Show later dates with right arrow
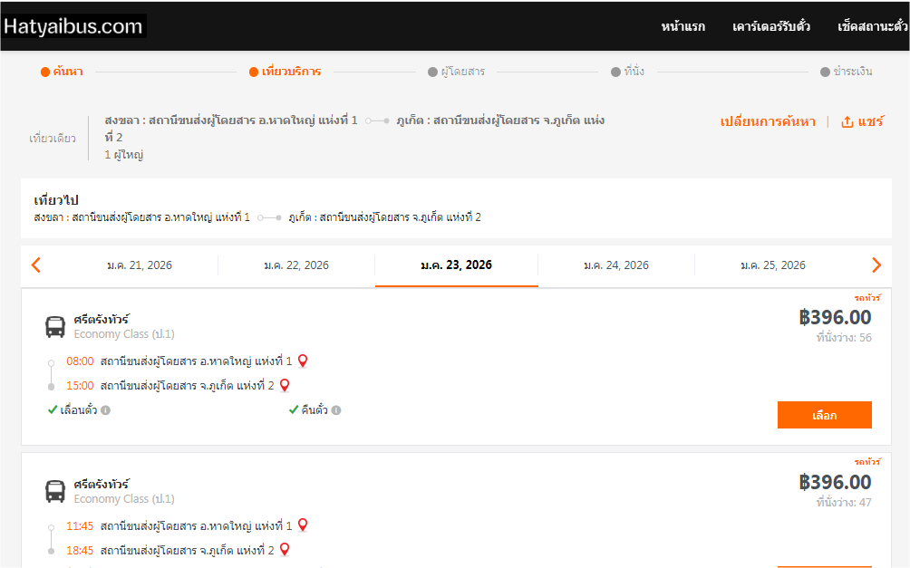Image resolution: width=910 pixels, height=568 pixels. (876, 265)
